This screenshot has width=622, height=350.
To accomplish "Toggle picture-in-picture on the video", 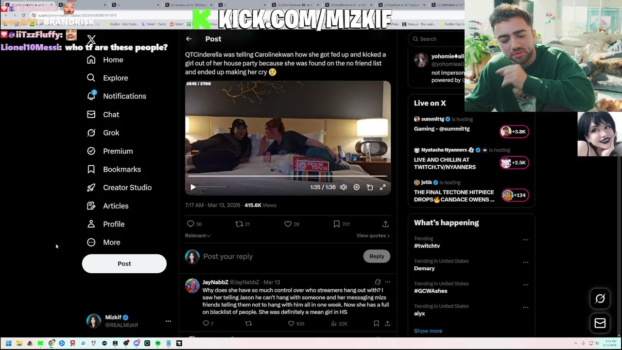I will click(x=370, y=187).
